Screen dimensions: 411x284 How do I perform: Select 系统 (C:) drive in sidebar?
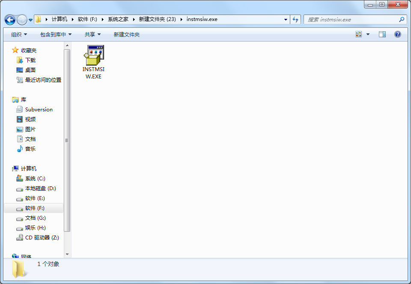click(35, 179)
